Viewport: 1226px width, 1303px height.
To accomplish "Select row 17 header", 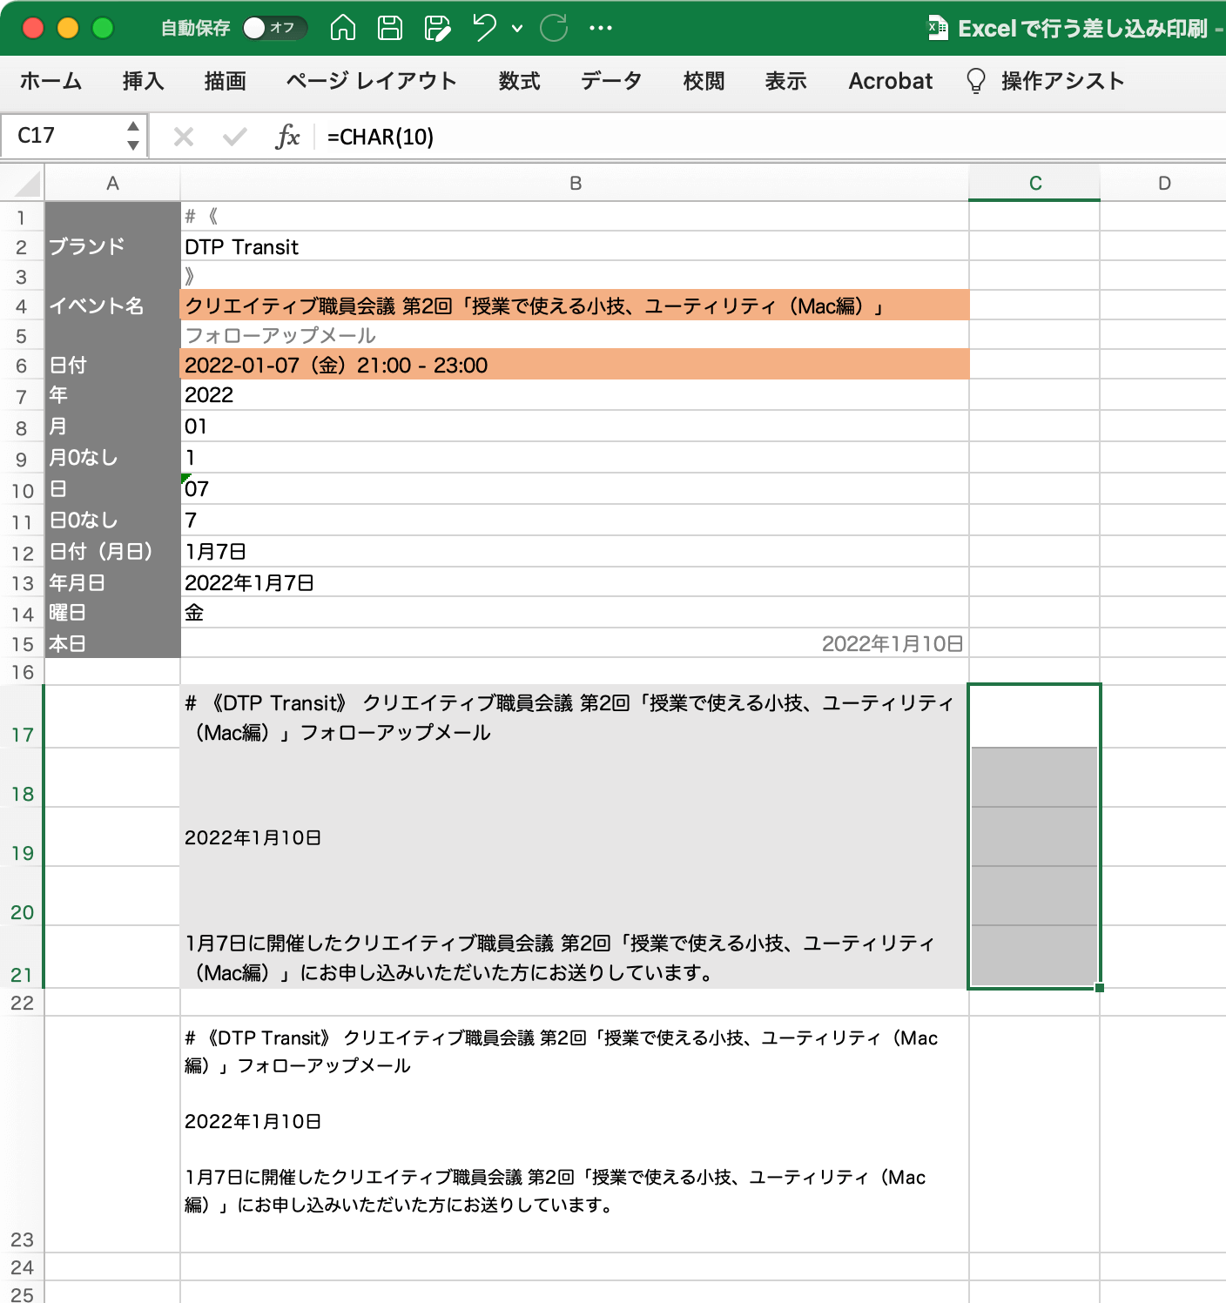I will coord(22,716).
